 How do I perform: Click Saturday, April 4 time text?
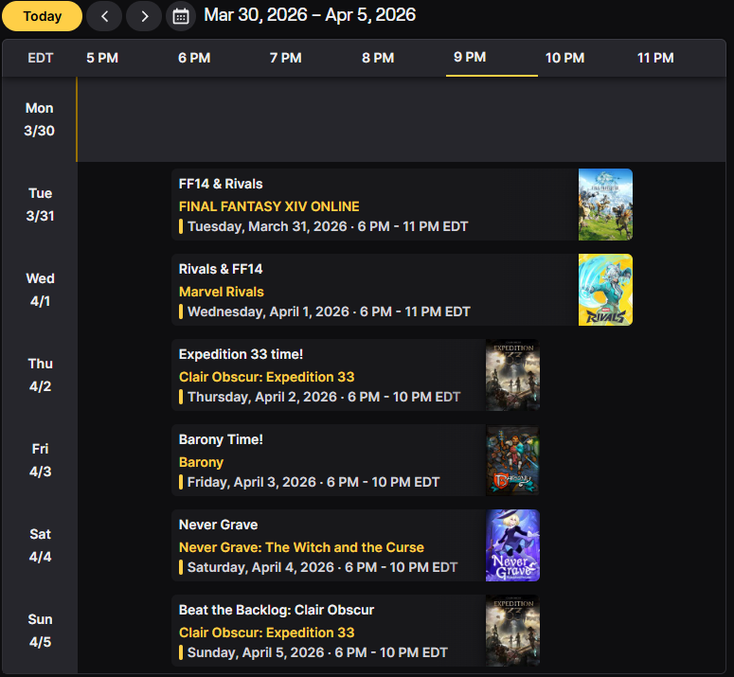point(322,567)
